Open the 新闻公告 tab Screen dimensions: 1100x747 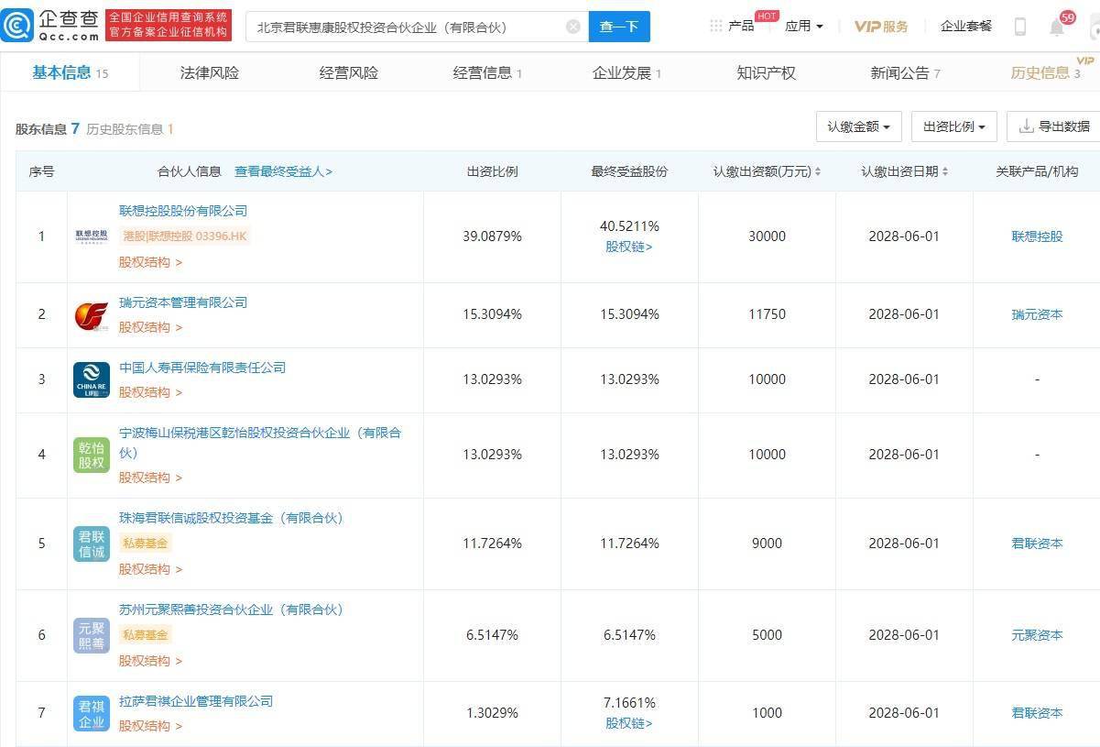pos(905,72)
